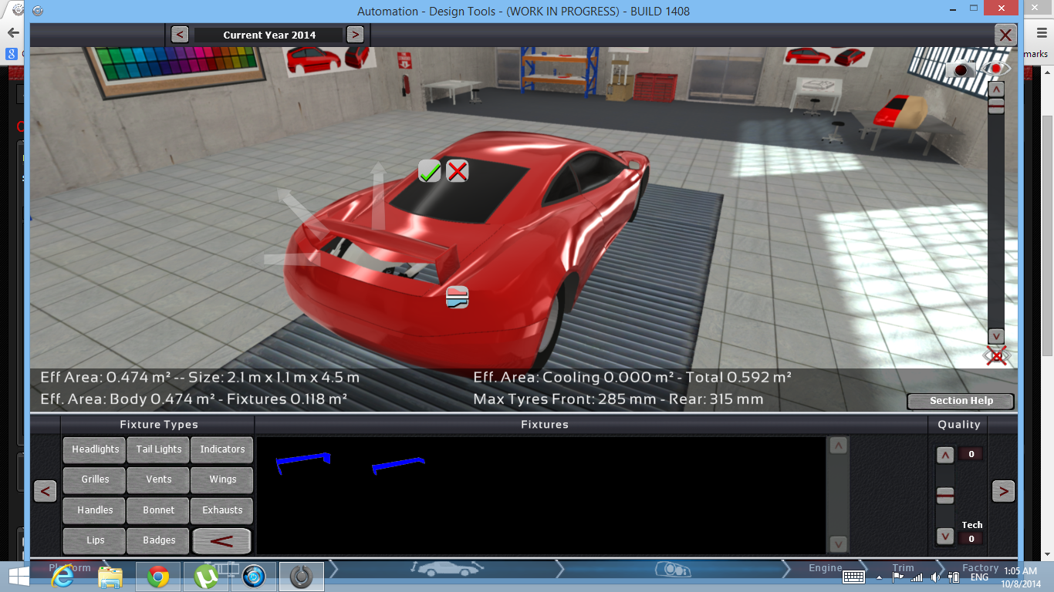Open Headlights fixture type
Image resolution: width=1054 pixels, height=592 pixels.
pos(96,449)
